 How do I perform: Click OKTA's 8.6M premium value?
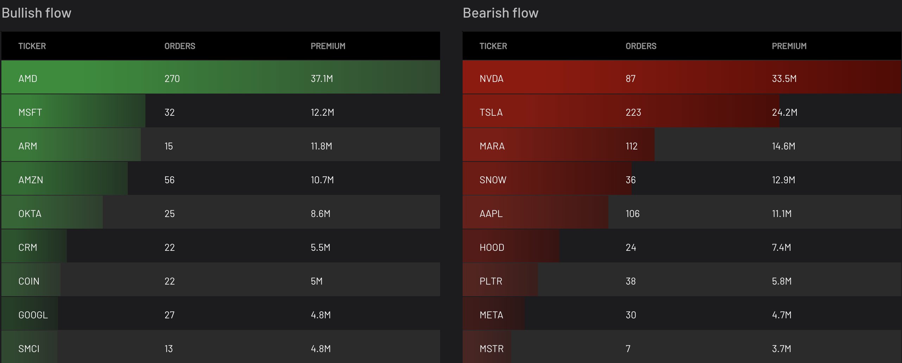click(x=321, y=214)
